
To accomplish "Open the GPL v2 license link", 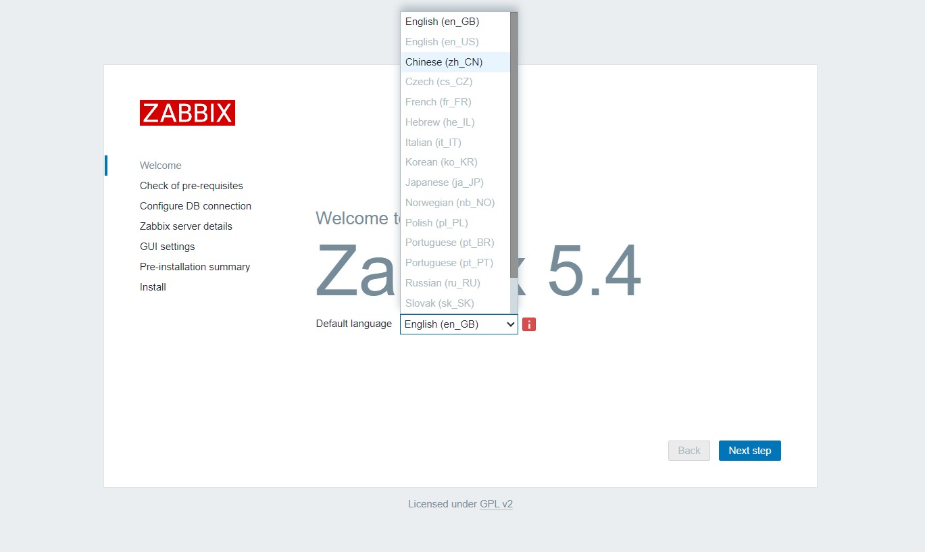I will (x=497, y=504).
